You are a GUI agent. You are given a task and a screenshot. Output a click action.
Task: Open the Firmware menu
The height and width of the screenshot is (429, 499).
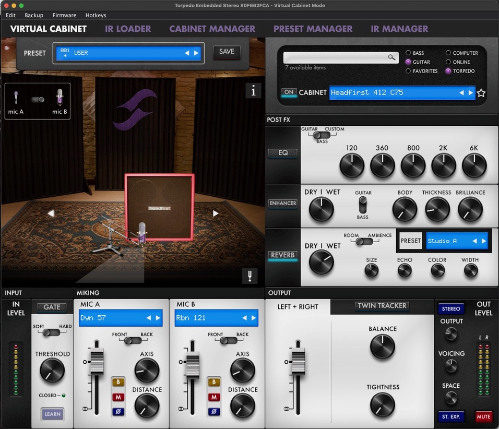(64, 15)
